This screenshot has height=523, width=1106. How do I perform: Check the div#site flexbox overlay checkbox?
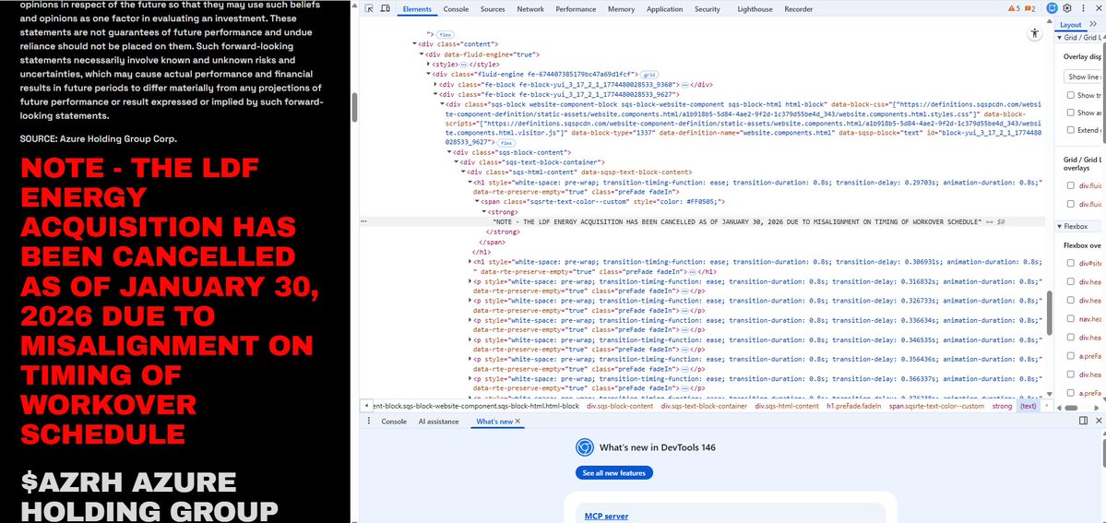coord(1071,263)
